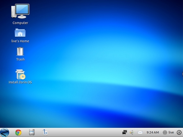The image size is (183, 137).
Task: Select the Install Zorin OS icon
Action: point(20,74)
